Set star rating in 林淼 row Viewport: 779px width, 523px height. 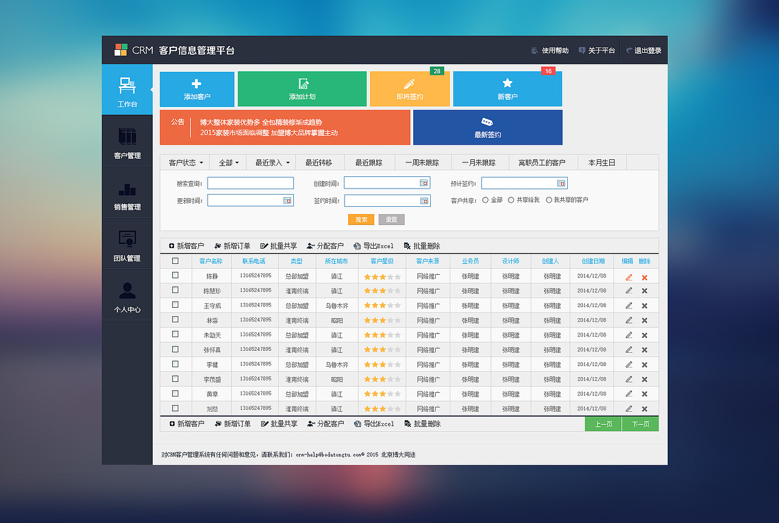click(382, 320)
